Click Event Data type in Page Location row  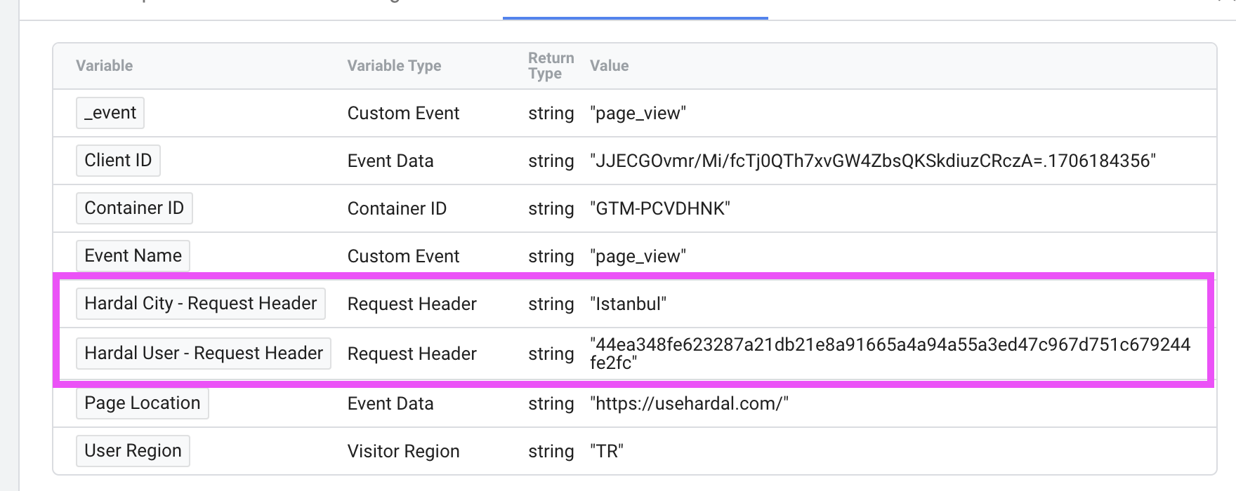(390, 403)
